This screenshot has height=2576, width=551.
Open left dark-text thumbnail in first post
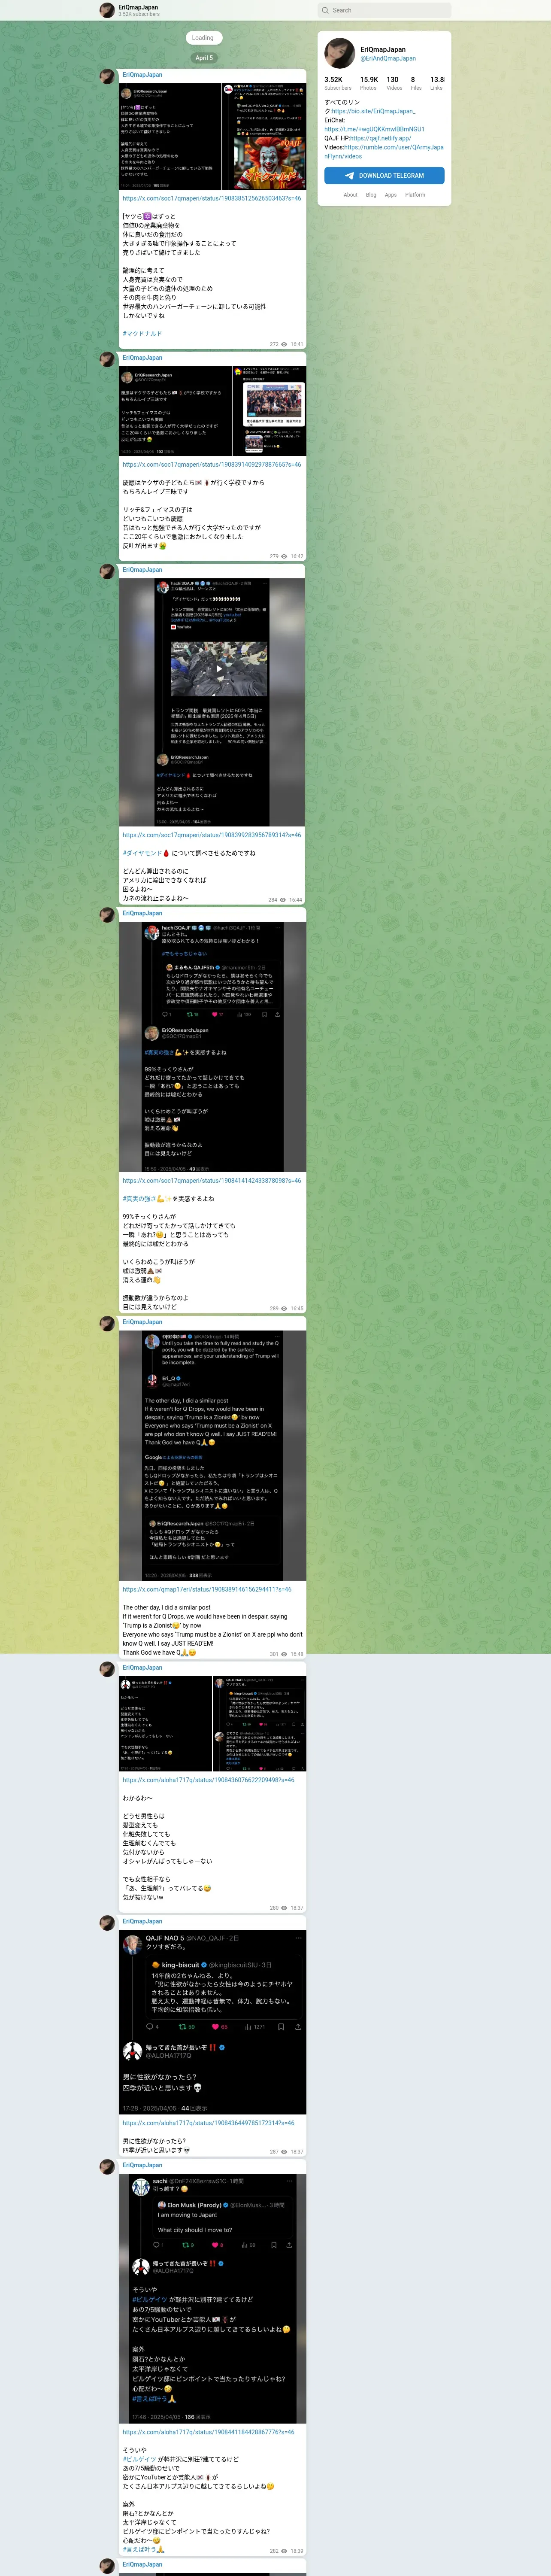point(170,136)
